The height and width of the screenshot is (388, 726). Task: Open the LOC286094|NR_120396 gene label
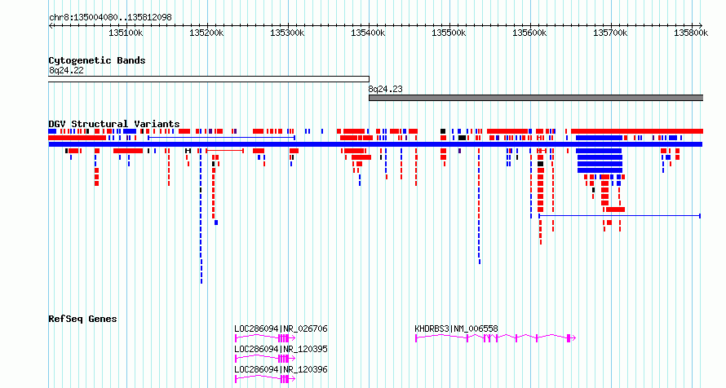point(281,369)
